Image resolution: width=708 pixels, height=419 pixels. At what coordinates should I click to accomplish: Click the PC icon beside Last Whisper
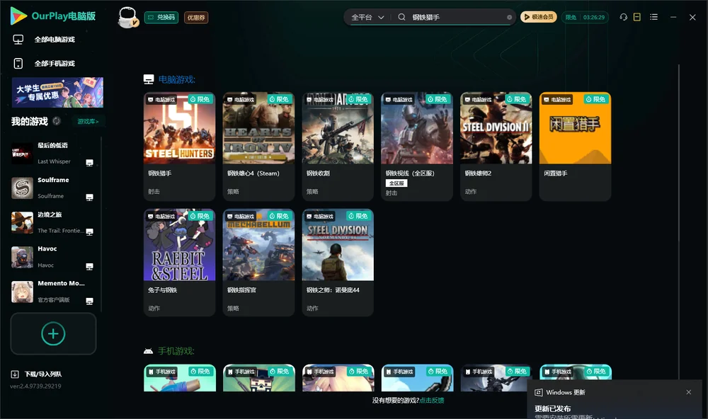[89, 163]
